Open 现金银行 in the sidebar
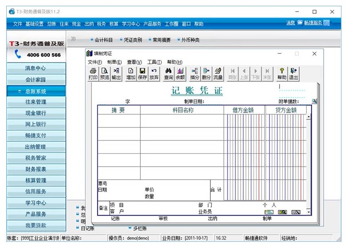Screen dimensions: 345x248 click(x=36, y=113)
